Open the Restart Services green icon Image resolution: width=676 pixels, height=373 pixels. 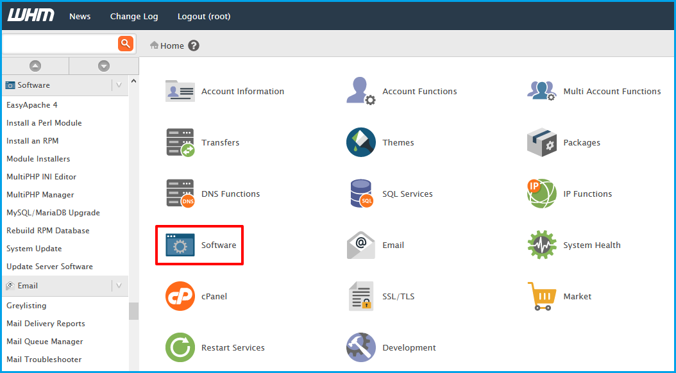coord(180,347)
